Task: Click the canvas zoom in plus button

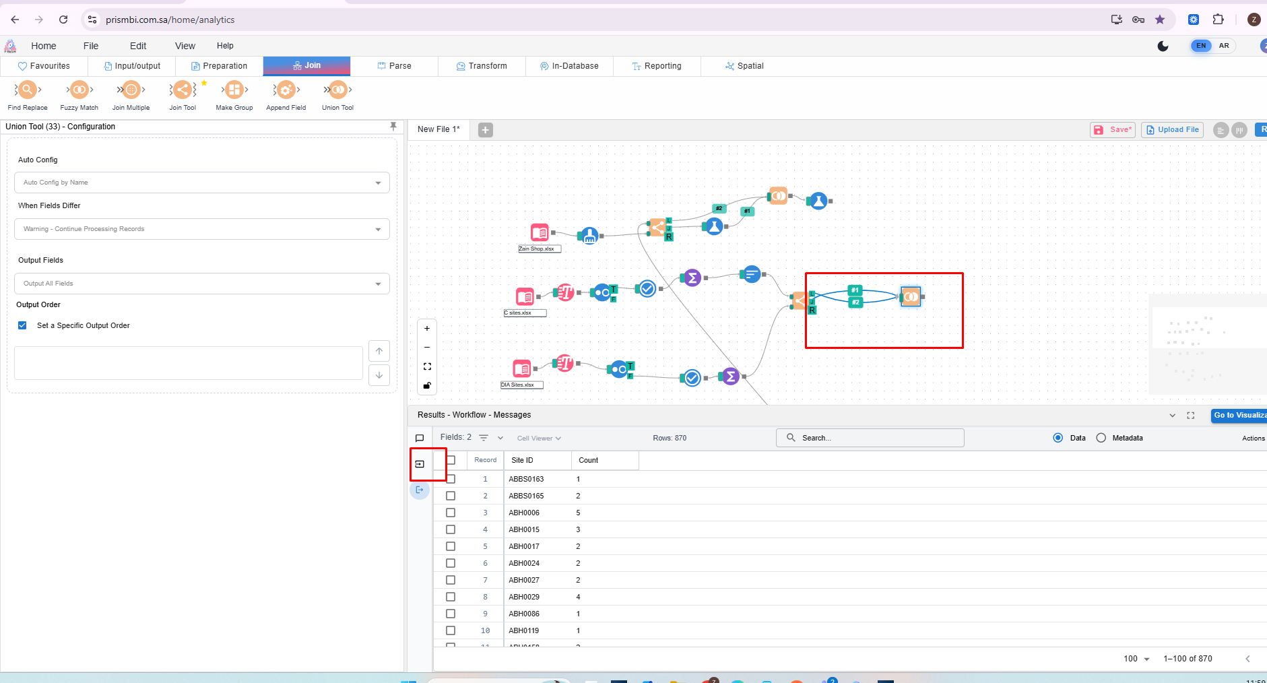Action: coord(427,329)
